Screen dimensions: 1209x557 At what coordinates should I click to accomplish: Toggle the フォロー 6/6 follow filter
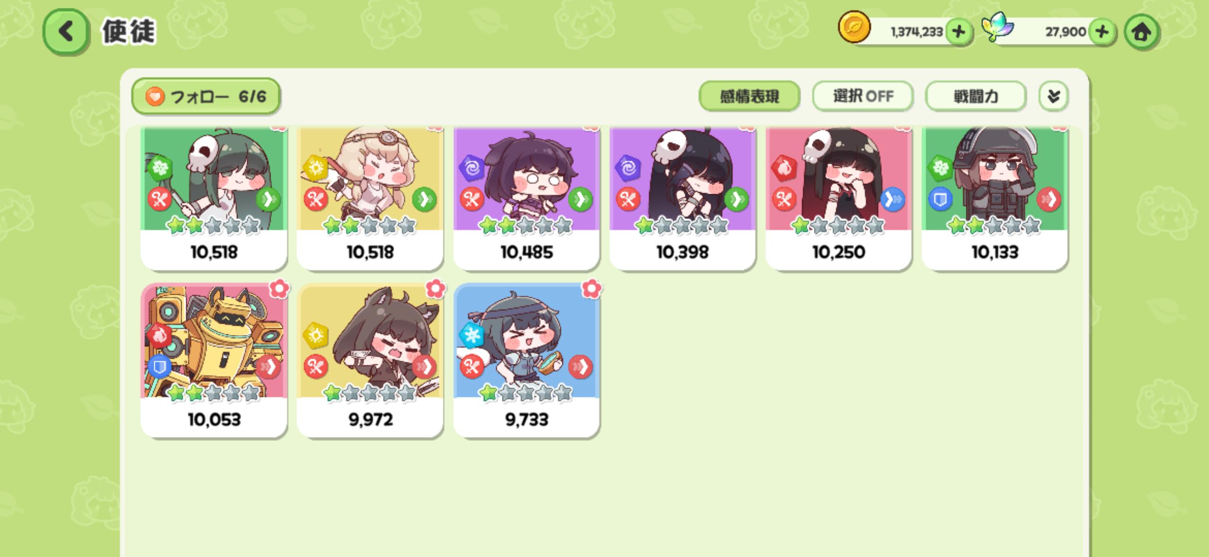click(206, 96)
